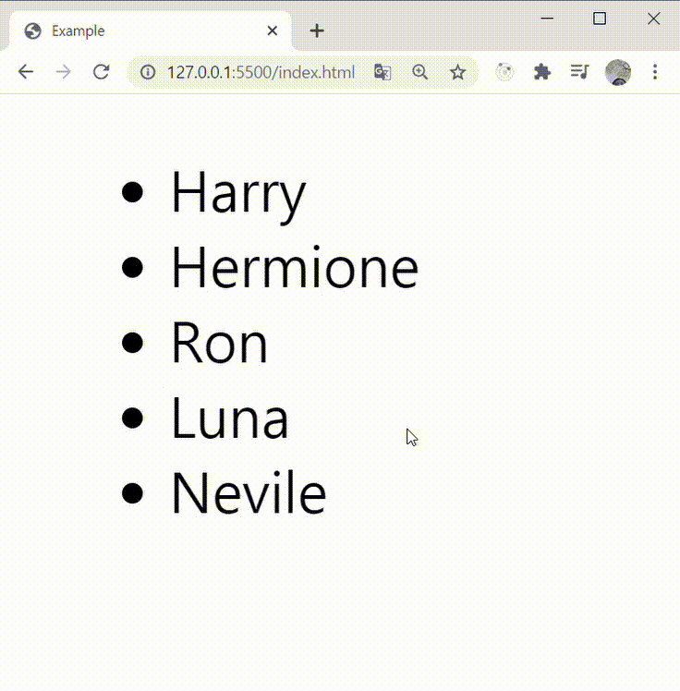
Task: Open a new tab with the plus button
Action: pyautogui.click(x=317, y=30)
